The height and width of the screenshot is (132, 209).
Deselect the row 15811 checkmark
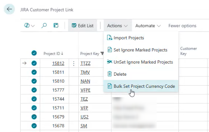click(x=34, y=72)
